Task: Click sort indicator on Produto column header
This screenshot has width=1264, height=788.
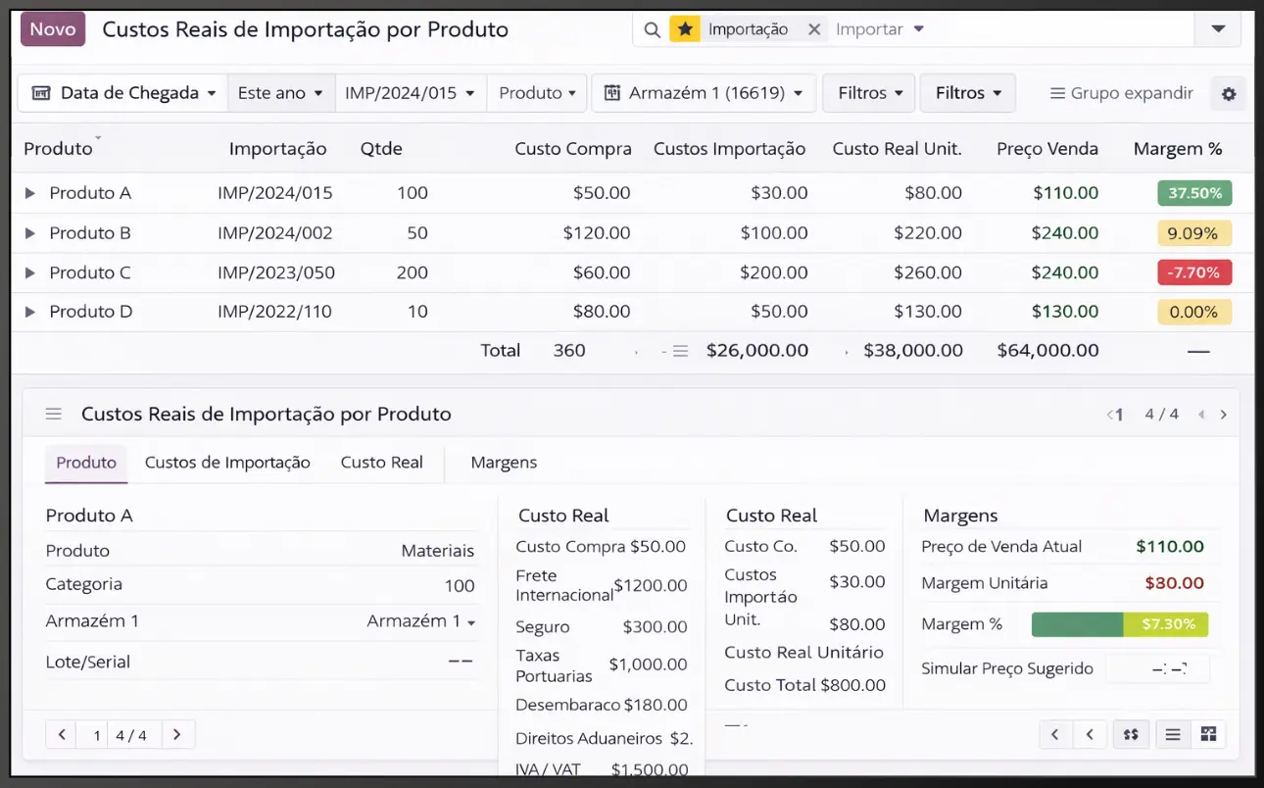Action: point(98,138)
